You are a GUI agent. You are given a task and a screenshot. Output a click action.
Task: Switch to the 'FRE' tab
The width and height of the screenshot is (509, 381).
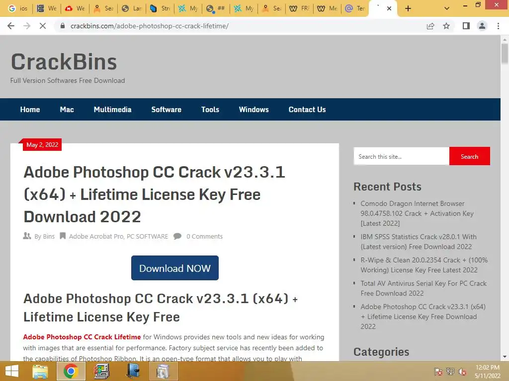(x=299, y=8)
